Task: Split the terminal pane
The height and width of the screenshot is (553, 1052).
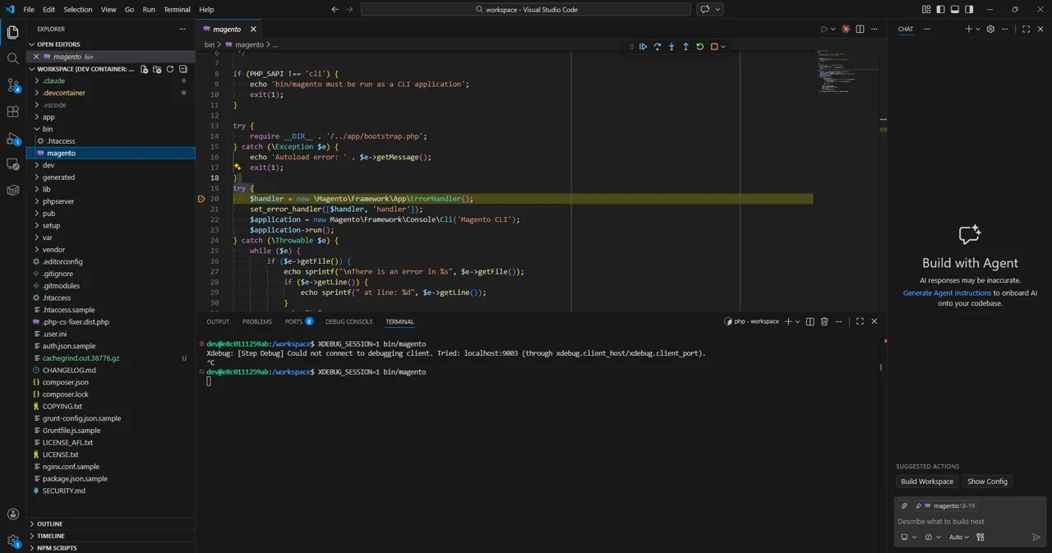Action: tap(810, 321)
